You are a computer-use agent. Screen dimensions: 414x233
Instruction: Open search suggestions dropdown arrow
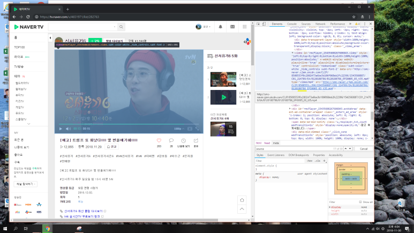(x=114, y=27)
